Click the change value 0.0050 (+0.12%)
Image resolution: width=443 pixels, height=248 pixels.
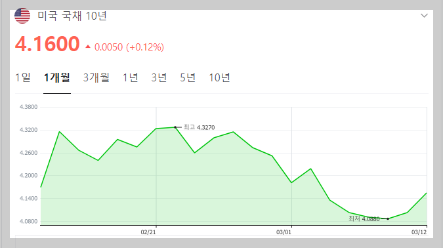pyautogui.click(x=129, y=47)
